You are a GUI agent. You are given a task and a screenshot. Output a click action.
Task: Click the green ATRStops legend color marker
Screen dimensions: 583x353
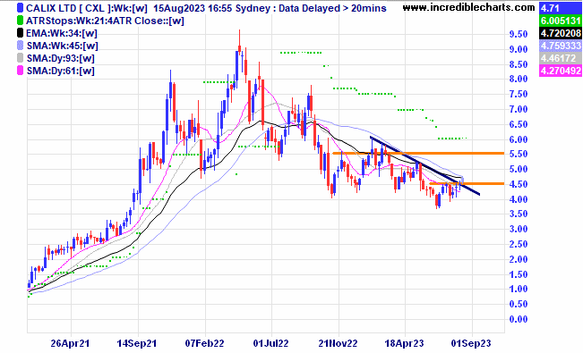coord(20,21)
